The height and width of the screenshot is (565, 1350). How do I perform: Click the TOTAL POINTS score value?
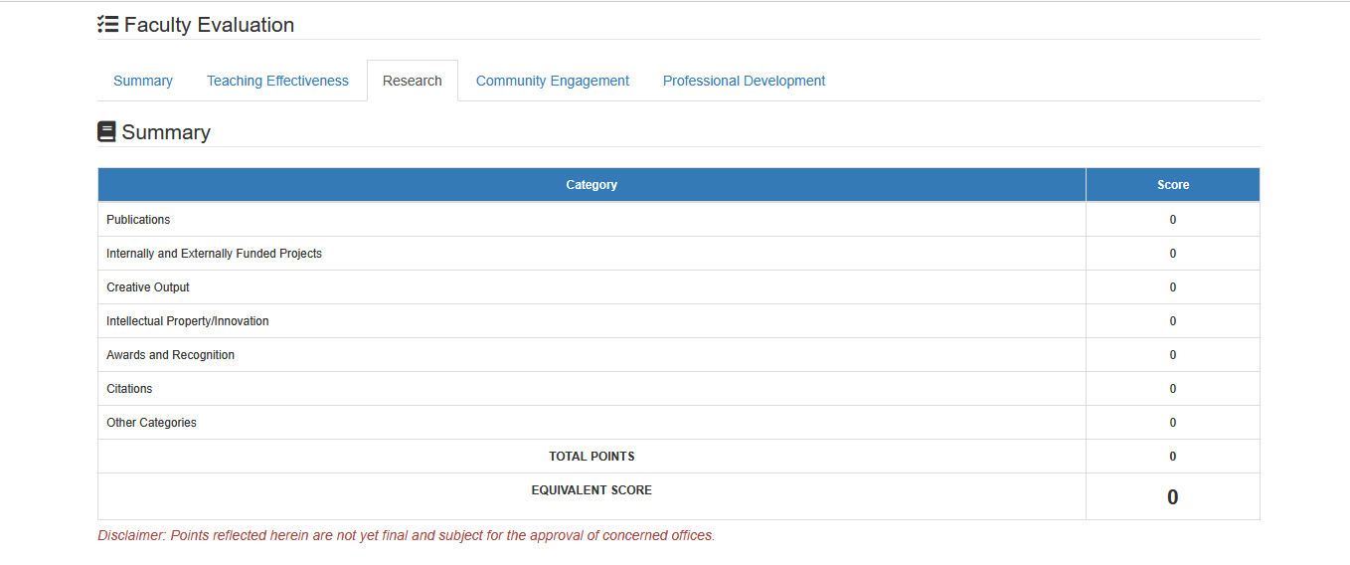(x=1173, y=457)
